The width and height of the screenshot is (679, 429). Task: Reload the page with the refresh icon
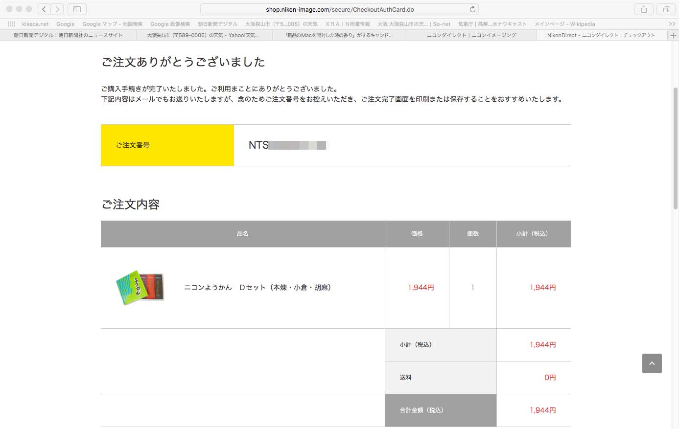click(472, 9)
